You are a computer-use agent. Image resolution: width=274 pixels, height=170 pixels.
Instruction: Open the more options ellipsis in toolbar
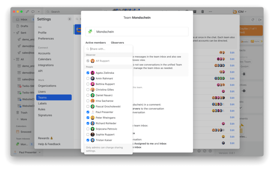[x=210, y=11]
